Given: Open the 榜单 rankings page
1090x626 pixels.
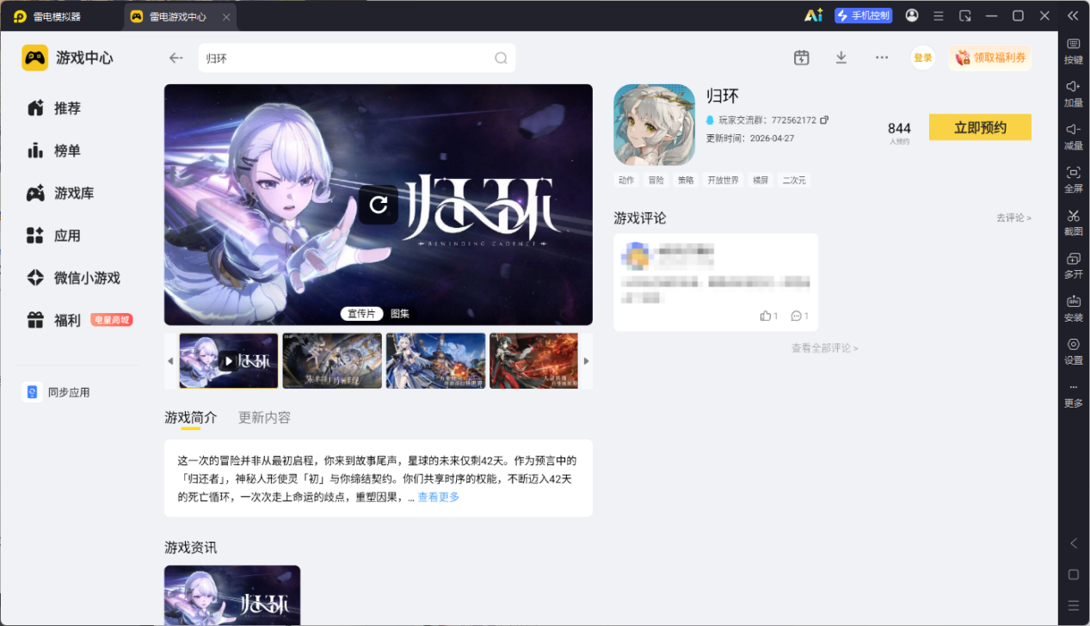Looking at the screenshot, I should (53, 150).
